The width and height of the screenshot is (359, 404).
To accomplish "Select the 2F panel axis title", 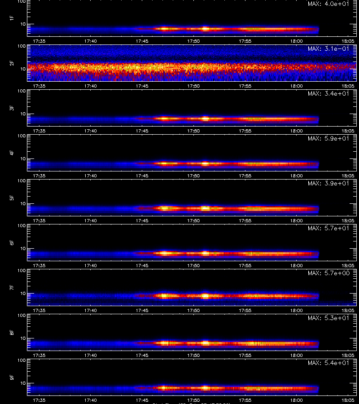I will 12,63.
